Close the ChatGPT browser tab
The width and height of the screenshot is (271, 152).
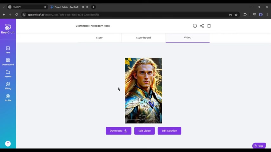click(45, 7)
